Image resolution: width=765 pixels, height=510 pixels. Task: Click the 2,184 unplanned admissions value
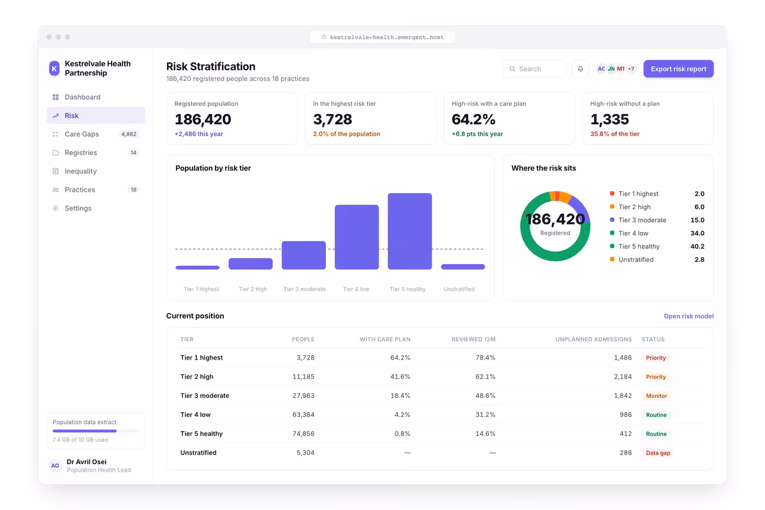pyautogui.click(x=623, y=377)
